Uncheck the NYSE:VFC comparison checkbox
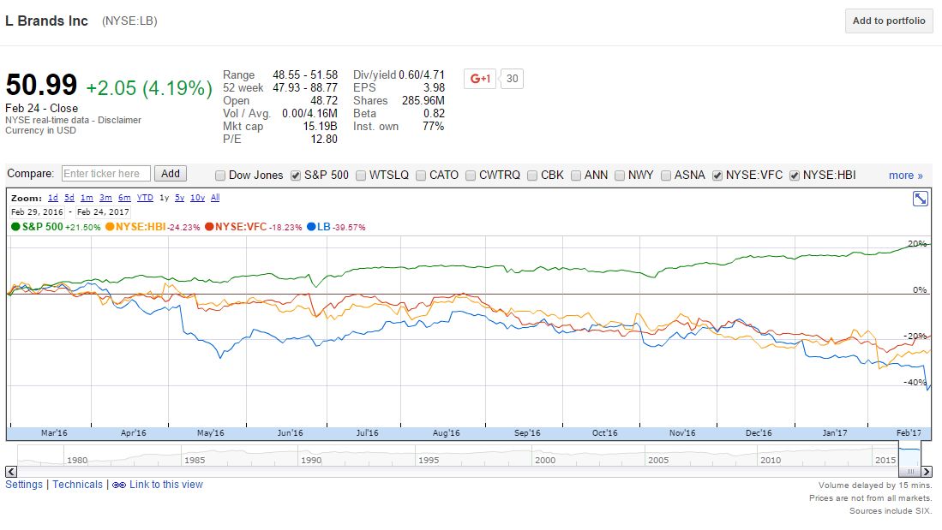This screenshot has height=530, width=942. click(x=717, y=176)
